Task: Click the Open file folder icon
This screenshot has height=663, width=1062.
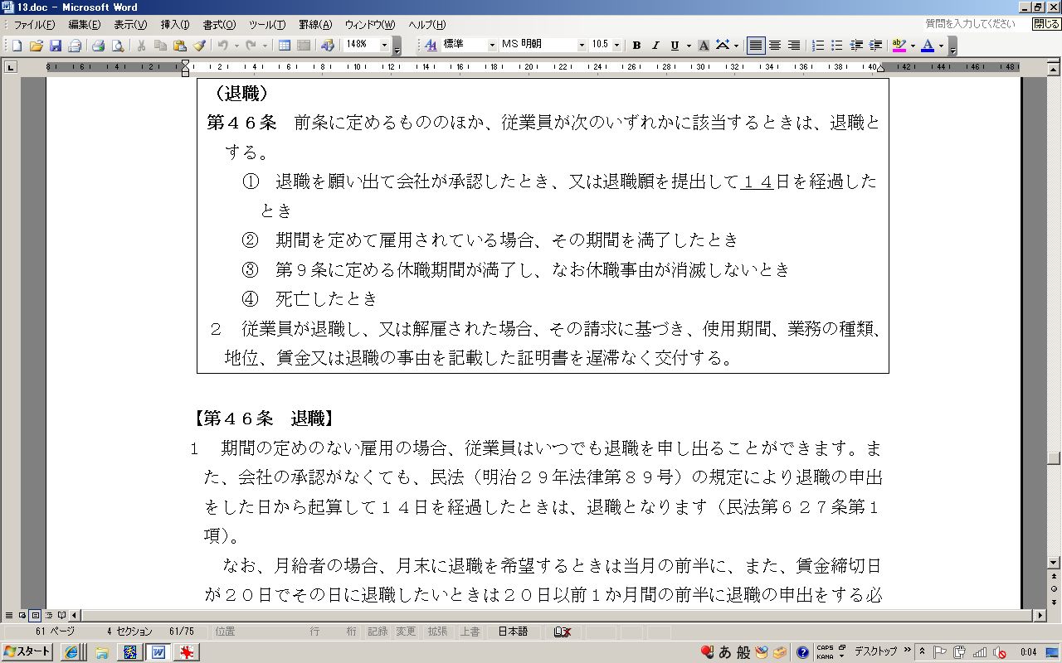Action: pyautogui.click(x=37, y=46)
